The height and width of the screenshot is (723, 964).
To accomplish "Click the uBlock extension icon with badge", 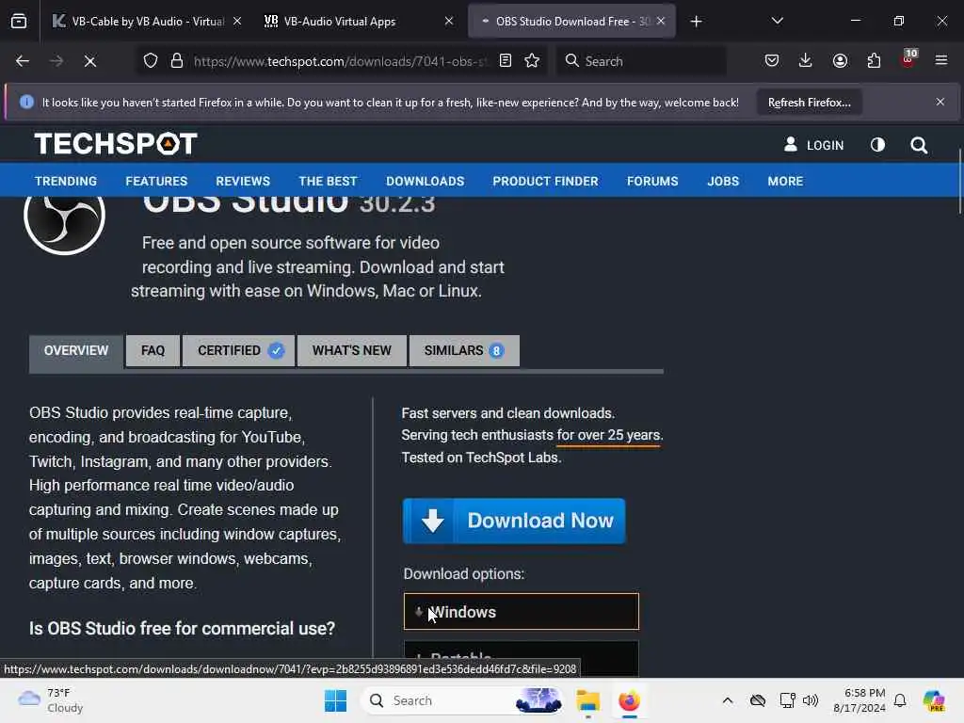I will pos(908,58).
